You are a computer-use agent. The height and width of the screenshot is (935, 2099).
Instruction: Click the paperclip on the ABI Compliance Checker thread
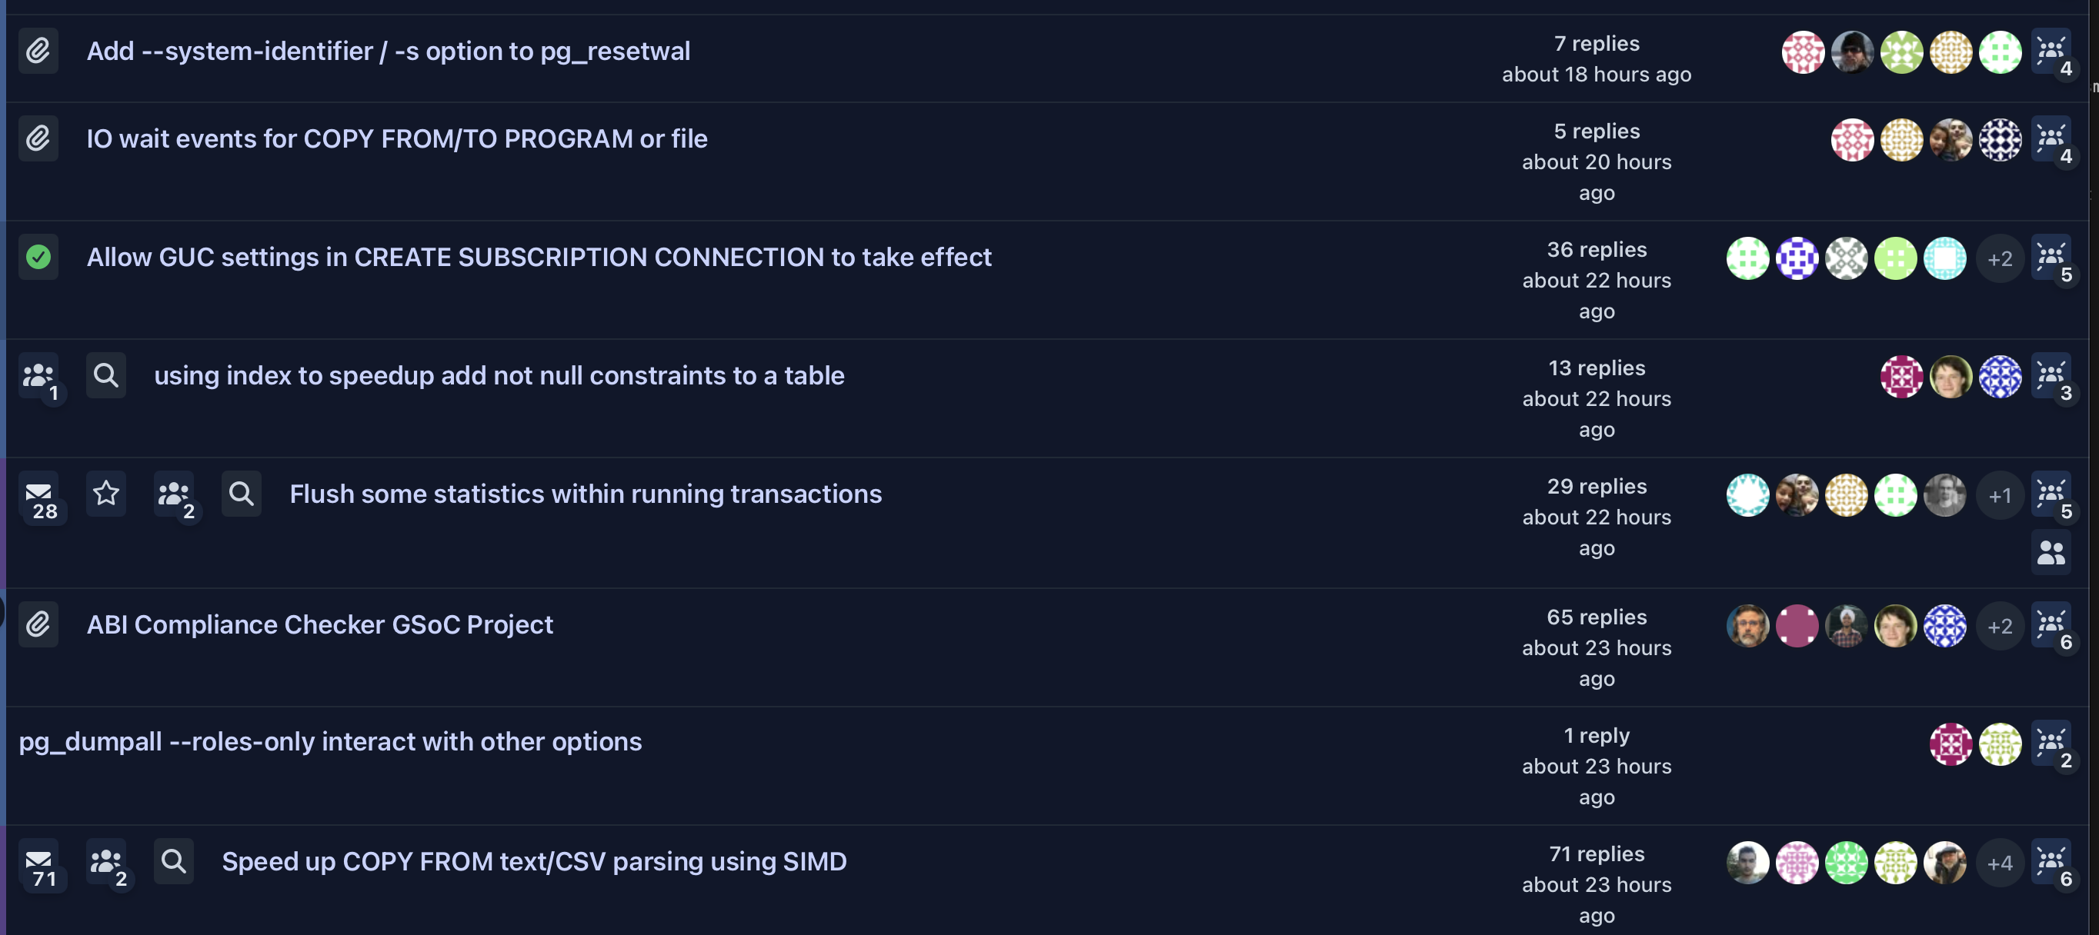(x=38, y=624)
